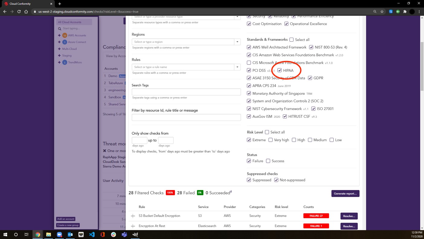Click the sidebar search magnifier icon
Screen dimensions: 424x239
click(60, 29)
